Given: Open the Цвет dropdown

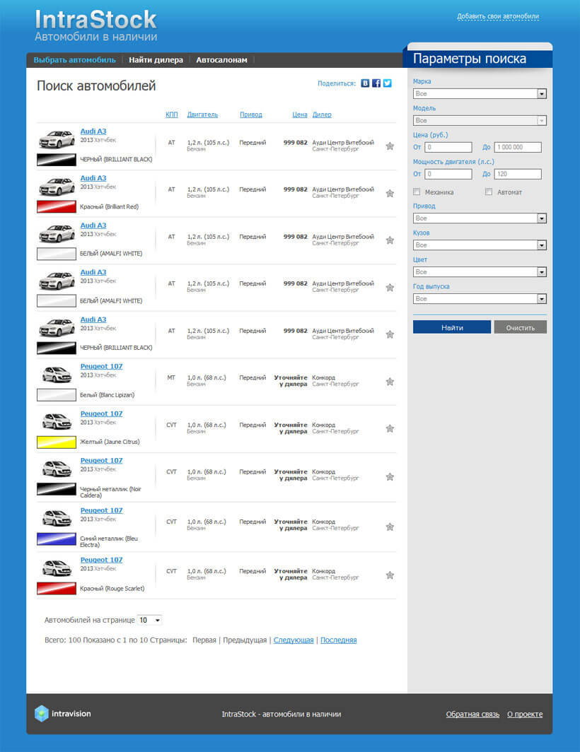Looking at the screenshot, I should 480,272.
